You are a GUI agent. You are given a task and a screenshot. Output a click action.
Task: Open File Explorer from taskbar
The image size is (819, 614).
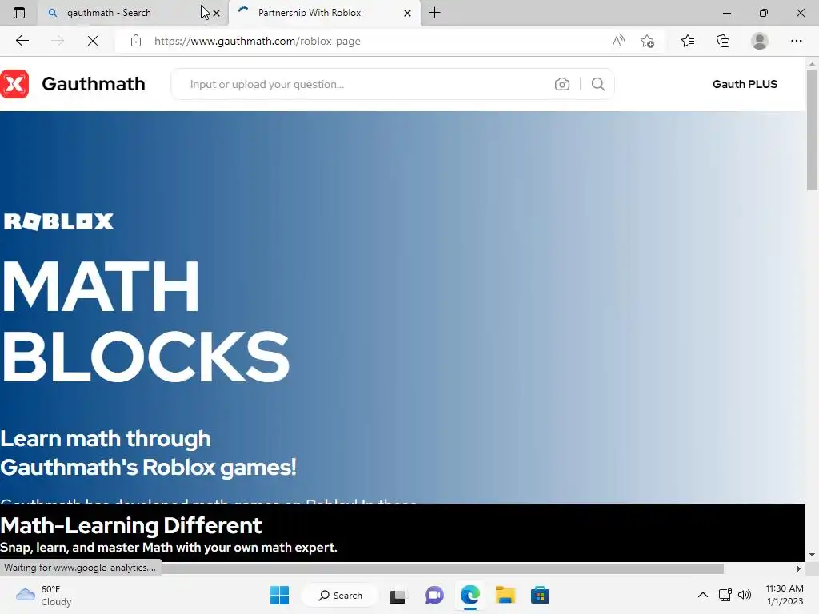tap(505, 595)
